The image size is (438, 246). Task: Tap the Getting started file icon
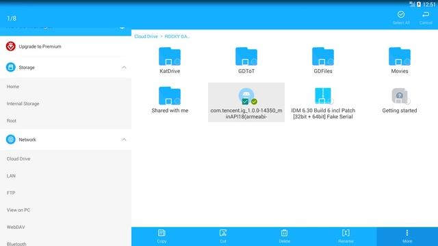click(400, 96)
